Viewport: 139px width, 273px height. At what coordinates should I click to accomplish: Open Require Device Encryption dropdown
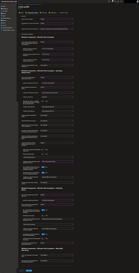click(x=57, y=19)
